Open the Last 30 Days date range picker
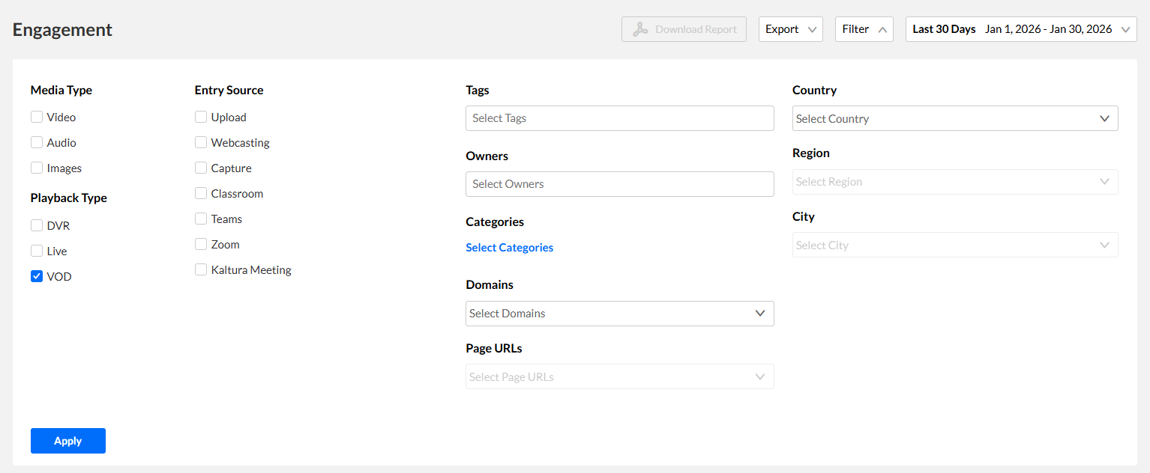1150x473 pixels. 1021,29
